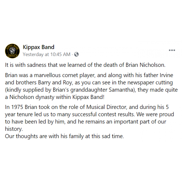Click the sentence starting "It is with sadness"
The image size is (182, 182).
click(85, 65)
